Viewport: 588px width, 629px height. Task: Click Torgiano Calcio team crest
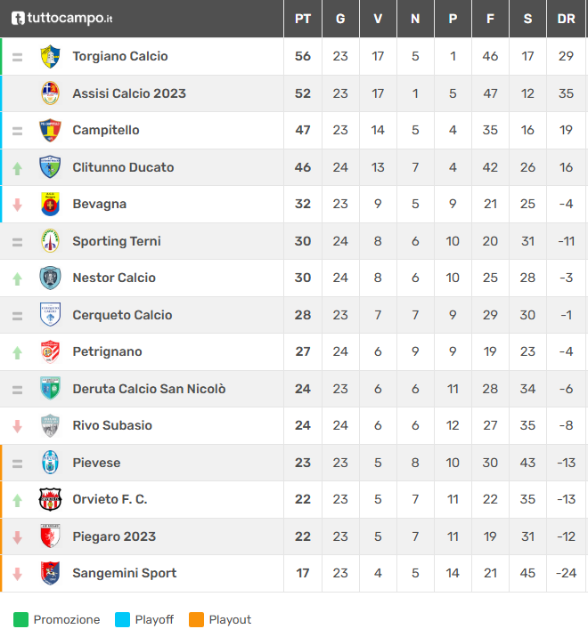pos(50,56)
